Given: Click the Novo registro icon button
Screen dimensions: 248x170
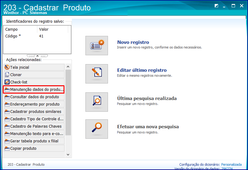Looking at the screenshot, I should point(97,45).
